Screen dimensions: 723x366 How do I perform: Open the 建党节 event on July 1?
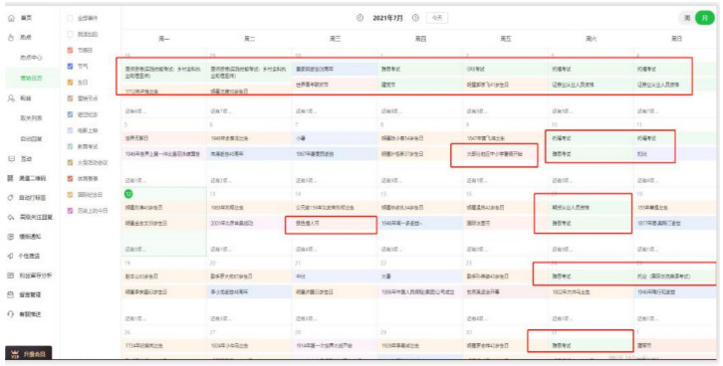pos(420,85)
